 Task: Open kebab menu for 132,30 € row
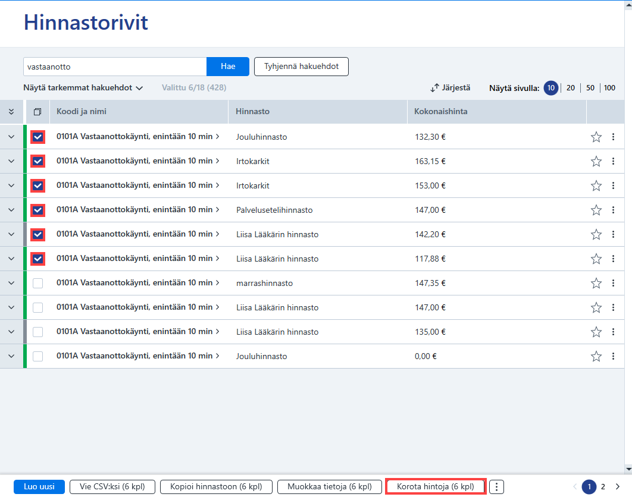coord(613,137)
